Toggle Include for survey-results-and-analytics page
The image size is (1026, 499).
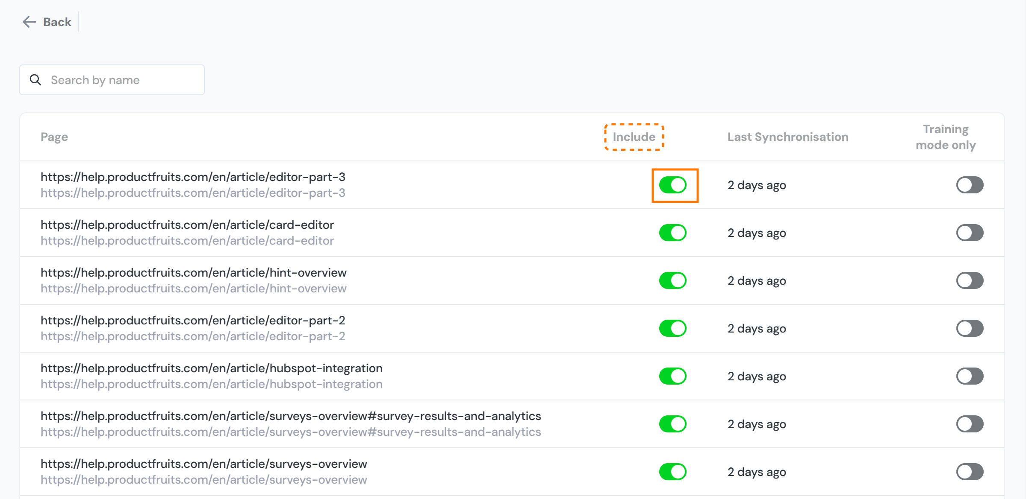pos(672,424)
